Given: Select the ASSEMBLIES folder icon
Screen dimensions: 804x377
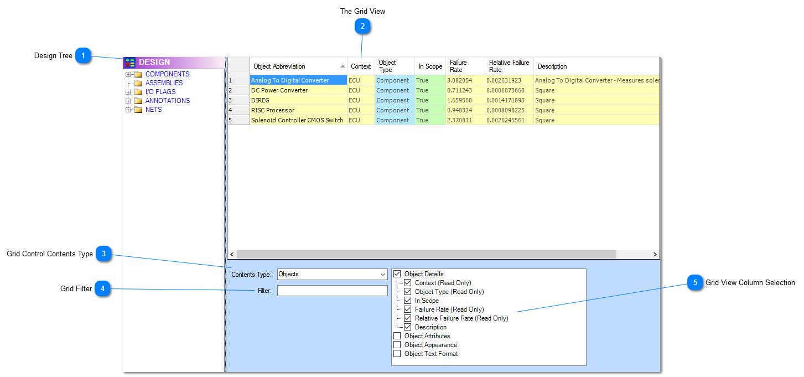Looking at the screenshot, I should (138, 83).
